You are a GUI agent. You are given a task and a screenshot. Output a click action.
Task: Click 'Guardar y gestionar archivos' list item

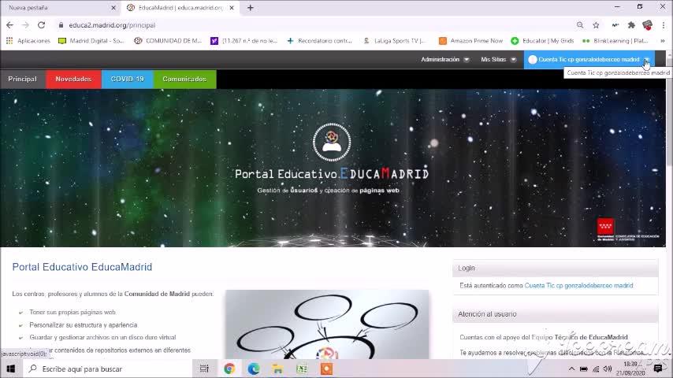point(102,338)
